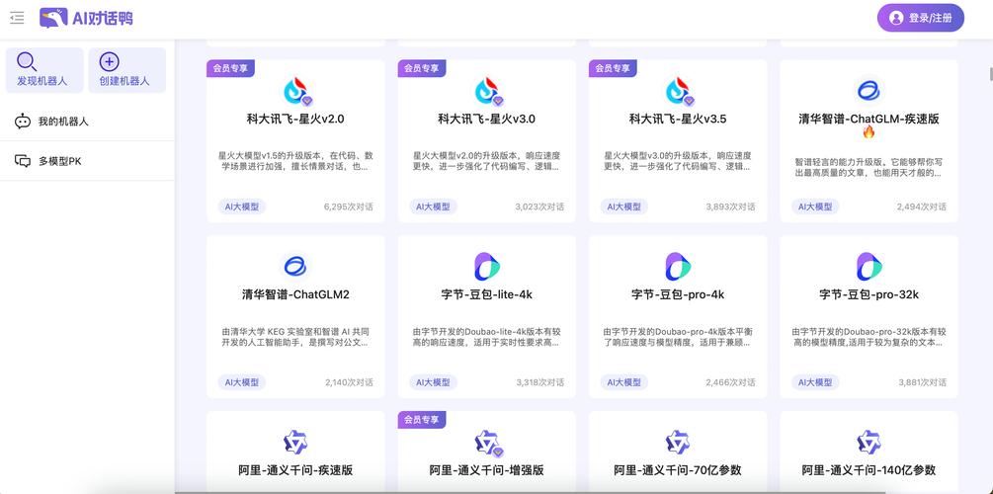The image size is (993, 494).
Task: Click AI大模型 tag on ChatGLM2 card
Action: coord(242,382)
